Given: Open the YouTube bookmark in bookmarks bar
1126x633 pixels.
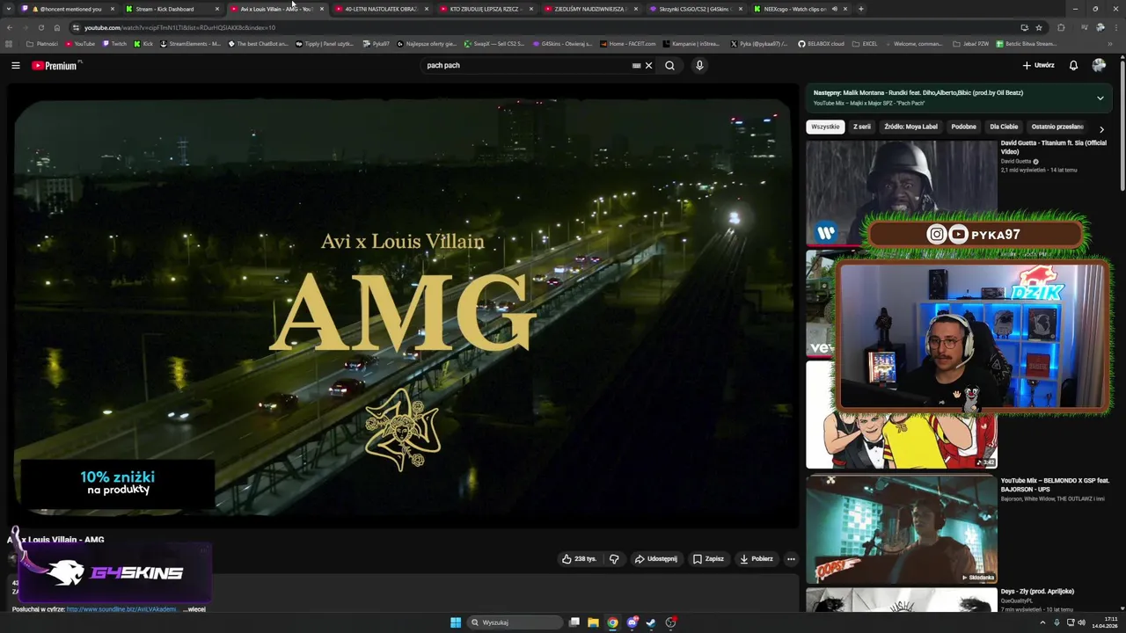Looking at the screenshot, I should point(80,43).
